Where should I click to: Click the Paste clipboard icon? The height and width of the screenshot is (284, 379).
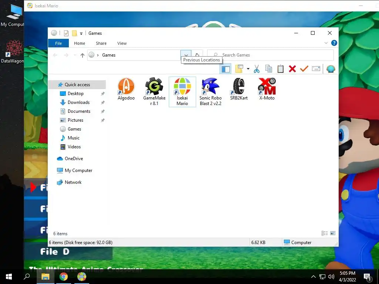281,69
